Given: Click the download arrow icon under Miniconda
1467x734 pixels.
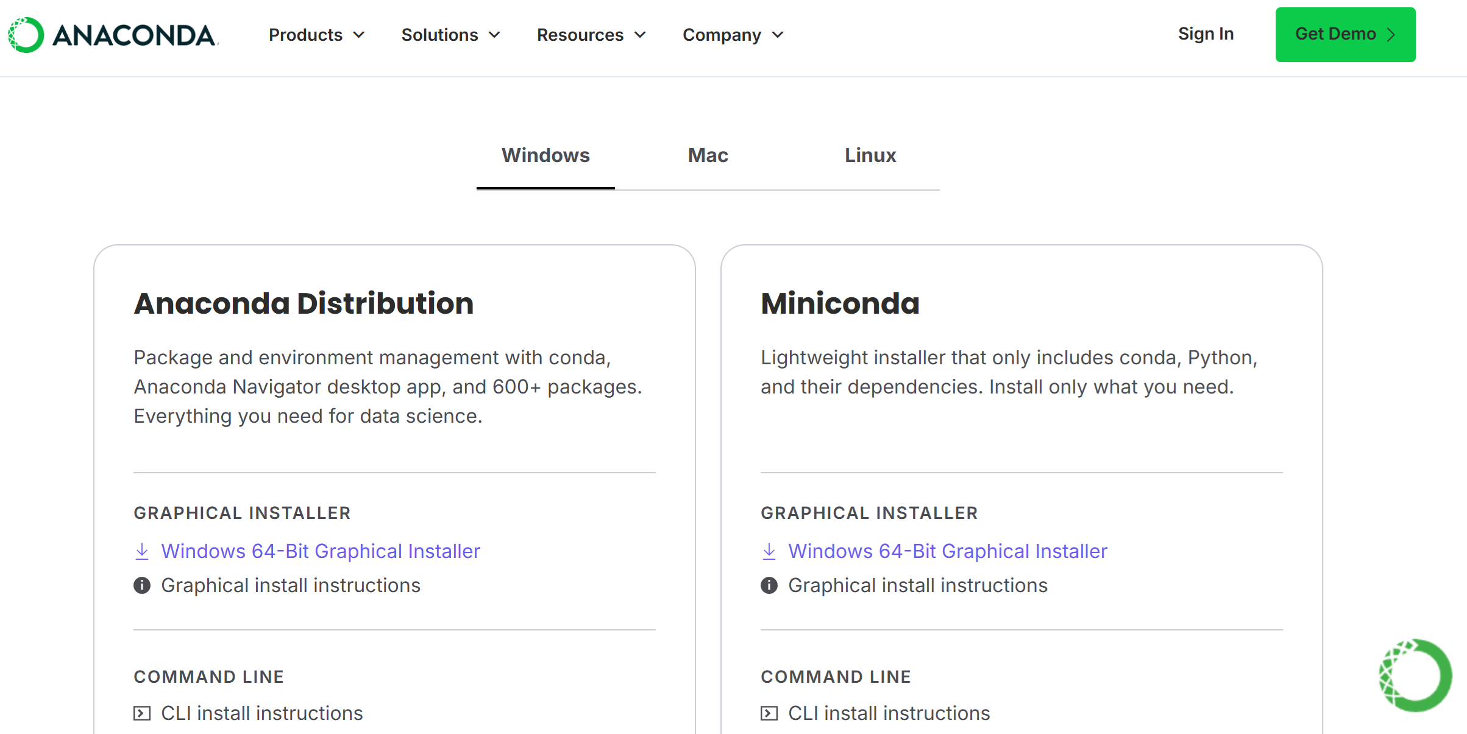Looking at the screenshot, I should pos(769,551).
